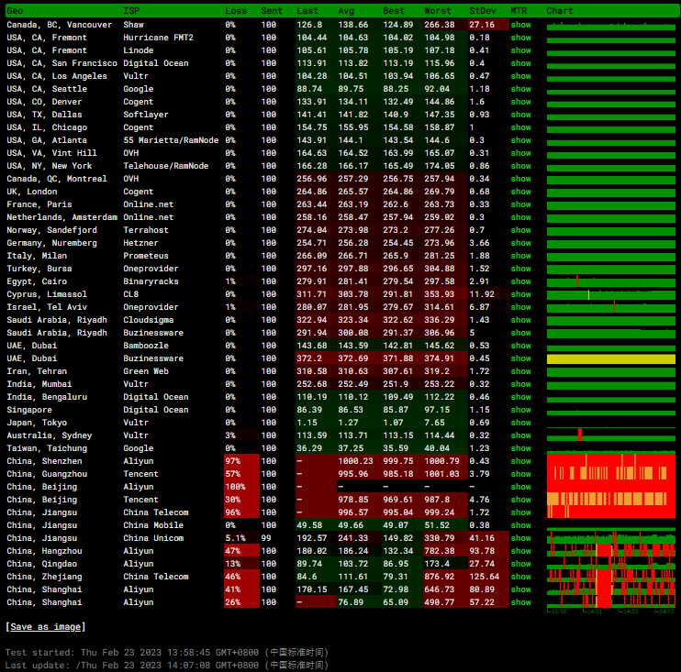The width and height of the screenshot is (681, 672).
Task: Click the MTR column header
Action: click(519, 11)
